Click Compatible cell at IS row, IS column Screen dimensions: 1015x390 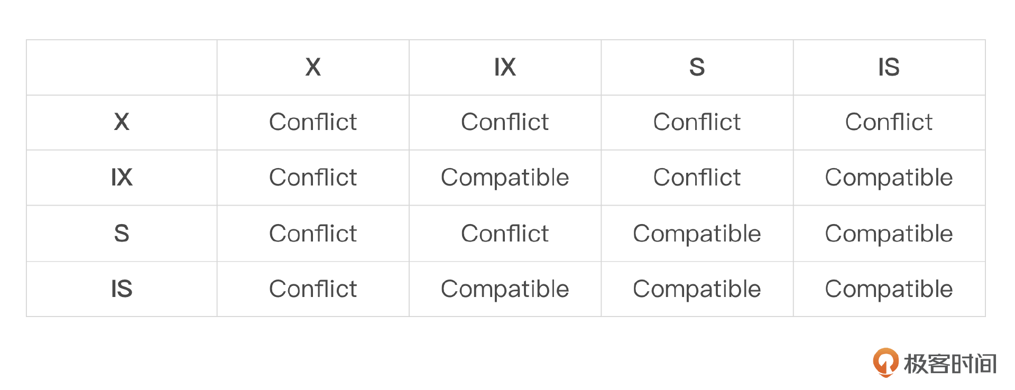click(x=889, y=289)
